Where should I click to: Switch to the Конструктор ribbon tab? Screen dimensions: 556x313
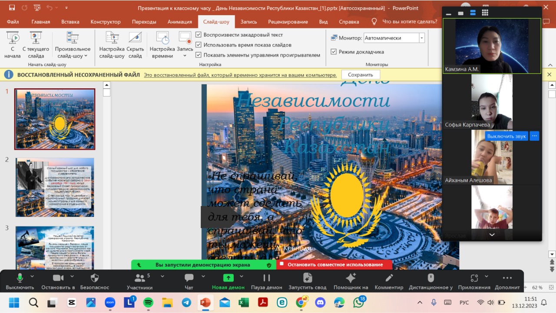pos(106,22)
